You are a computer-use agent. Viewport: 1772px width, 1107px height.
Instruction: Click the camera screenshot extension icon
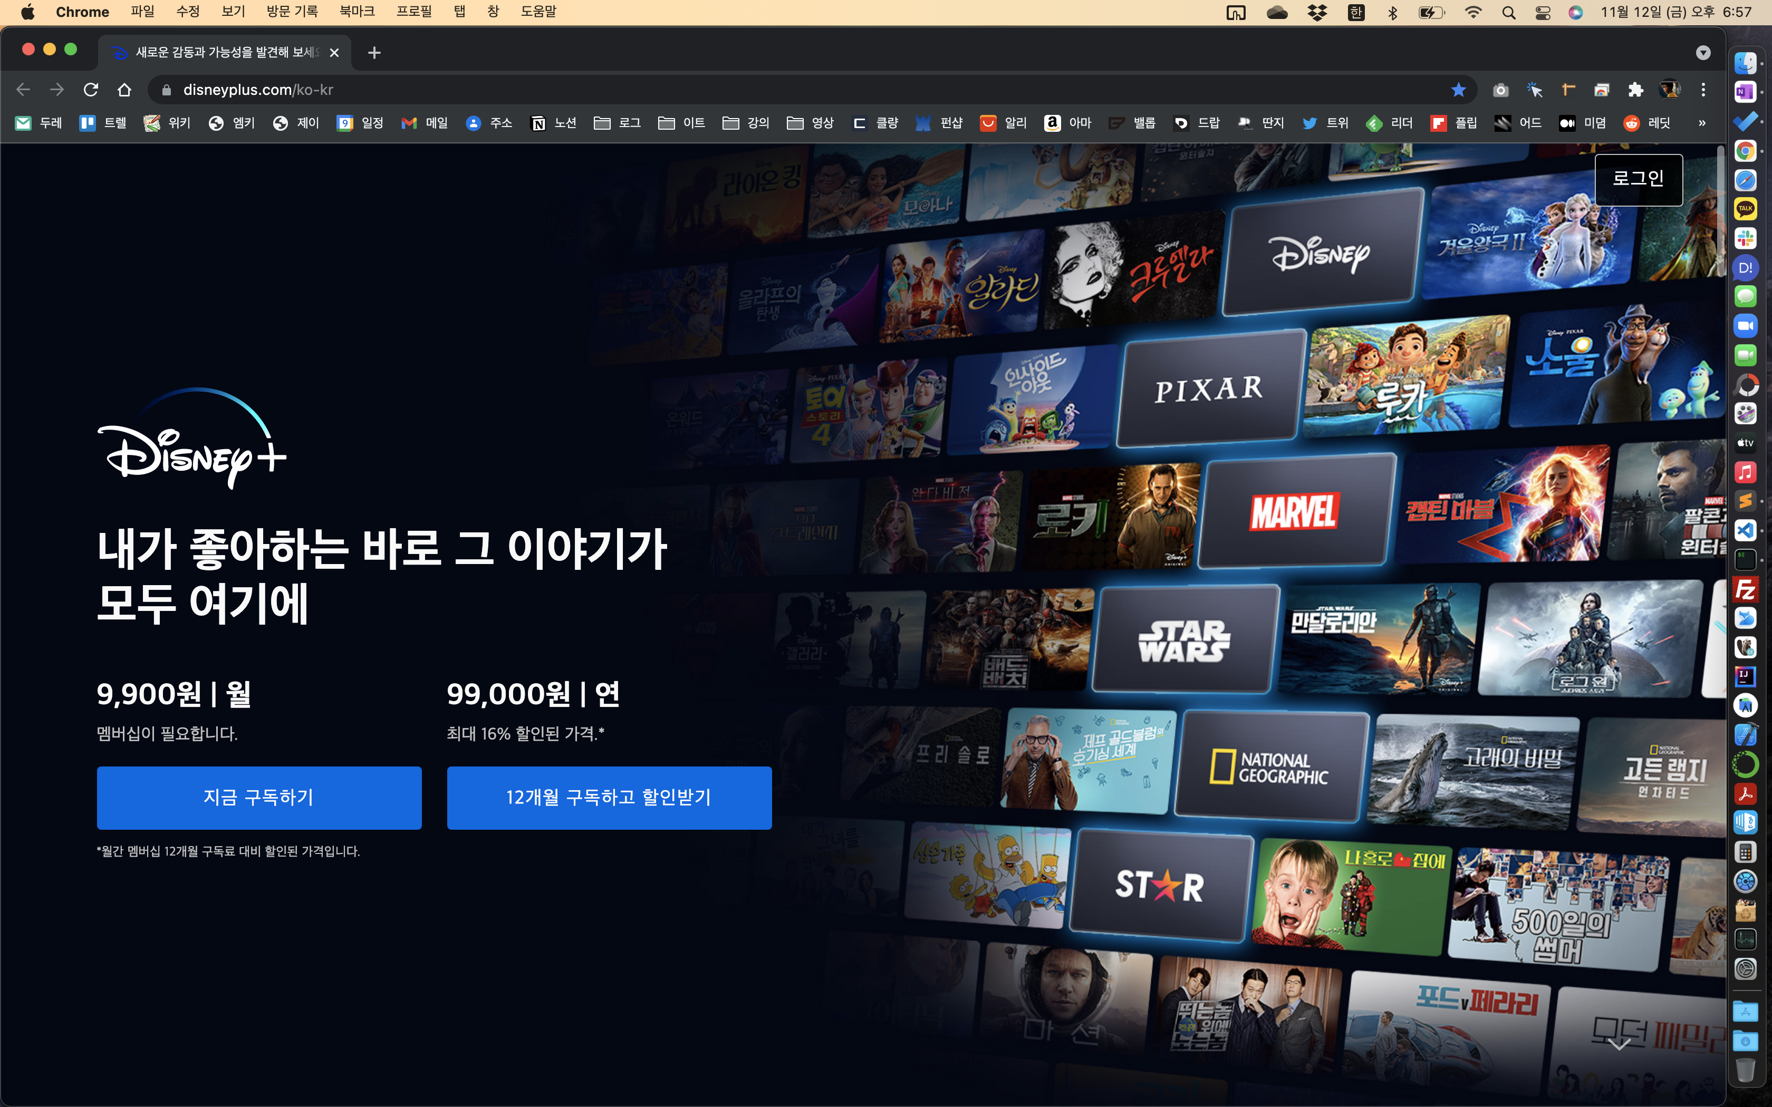(x=1500, y=89)
